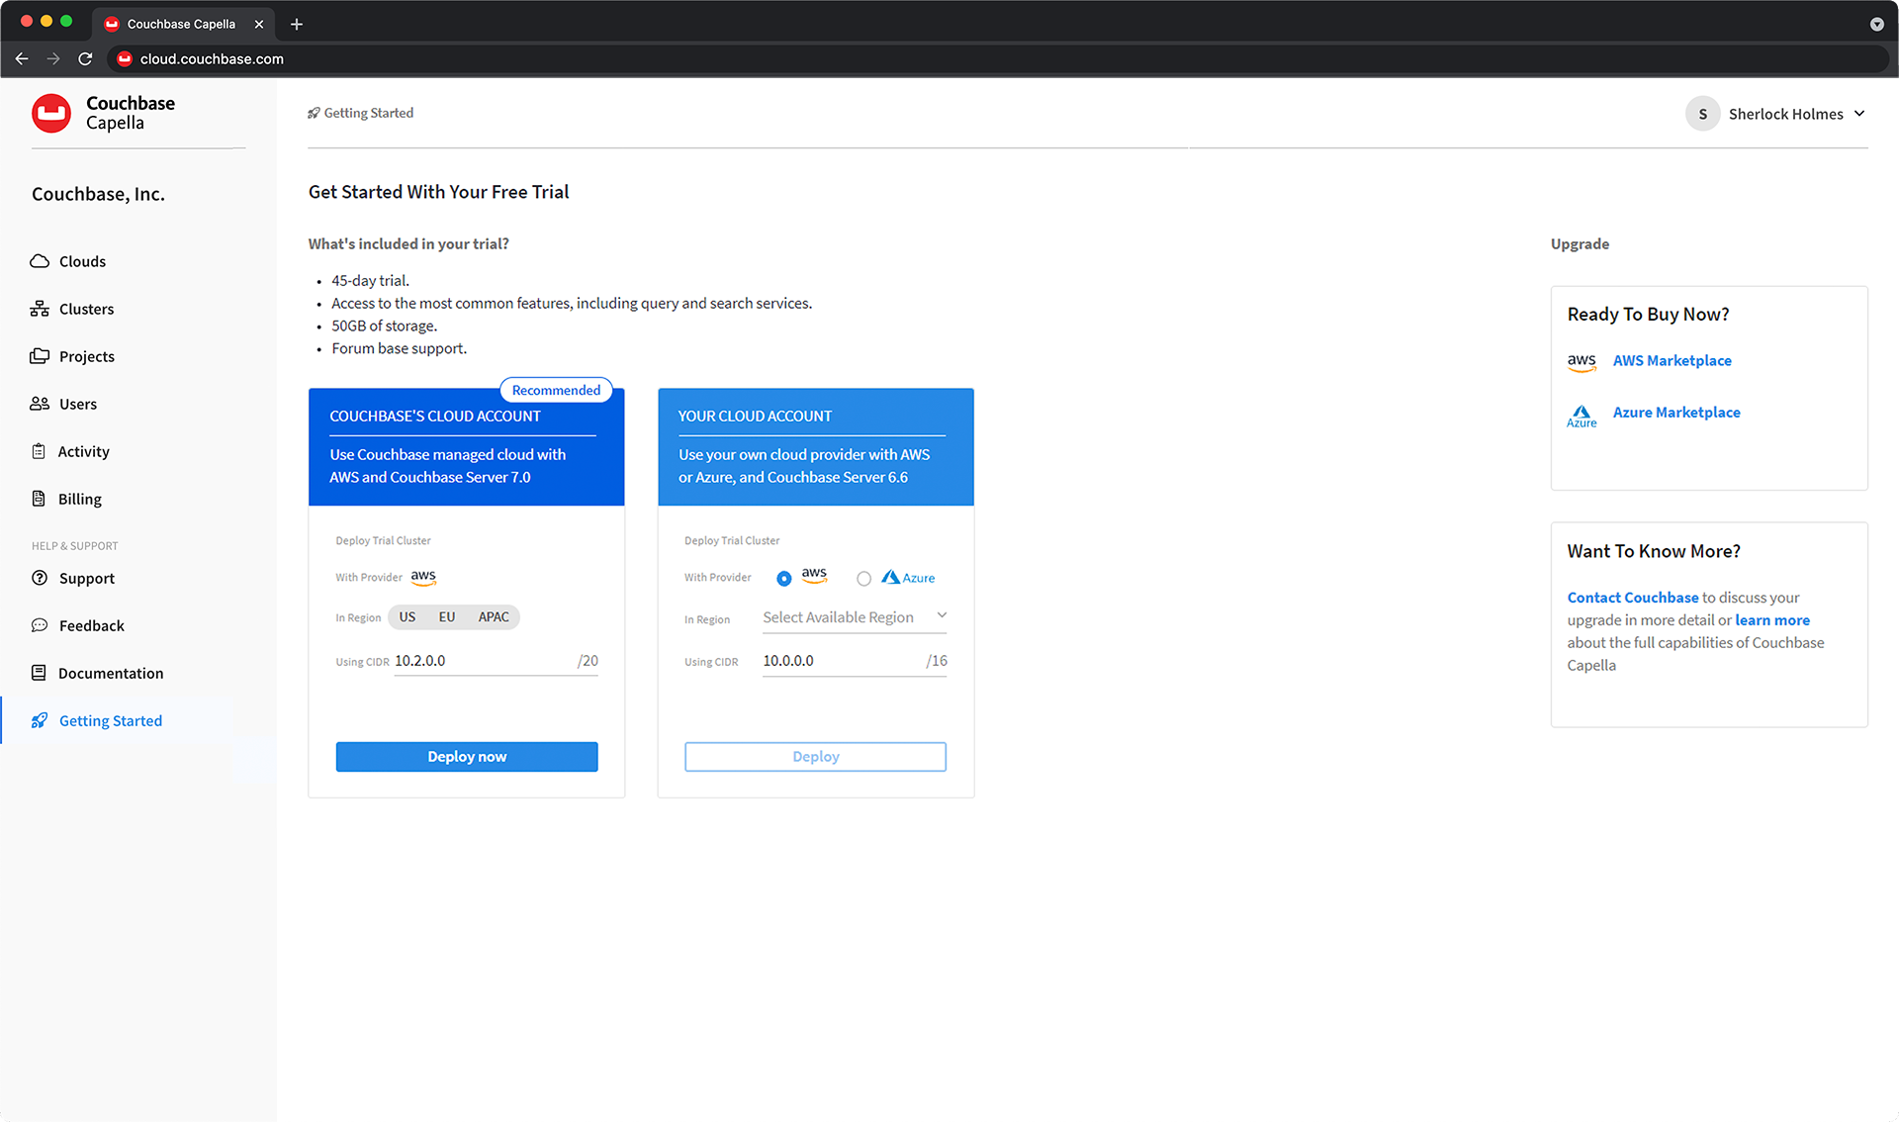Click the Billing invoice icon
Screen dimensions: 1899x1122
[39, 499]
